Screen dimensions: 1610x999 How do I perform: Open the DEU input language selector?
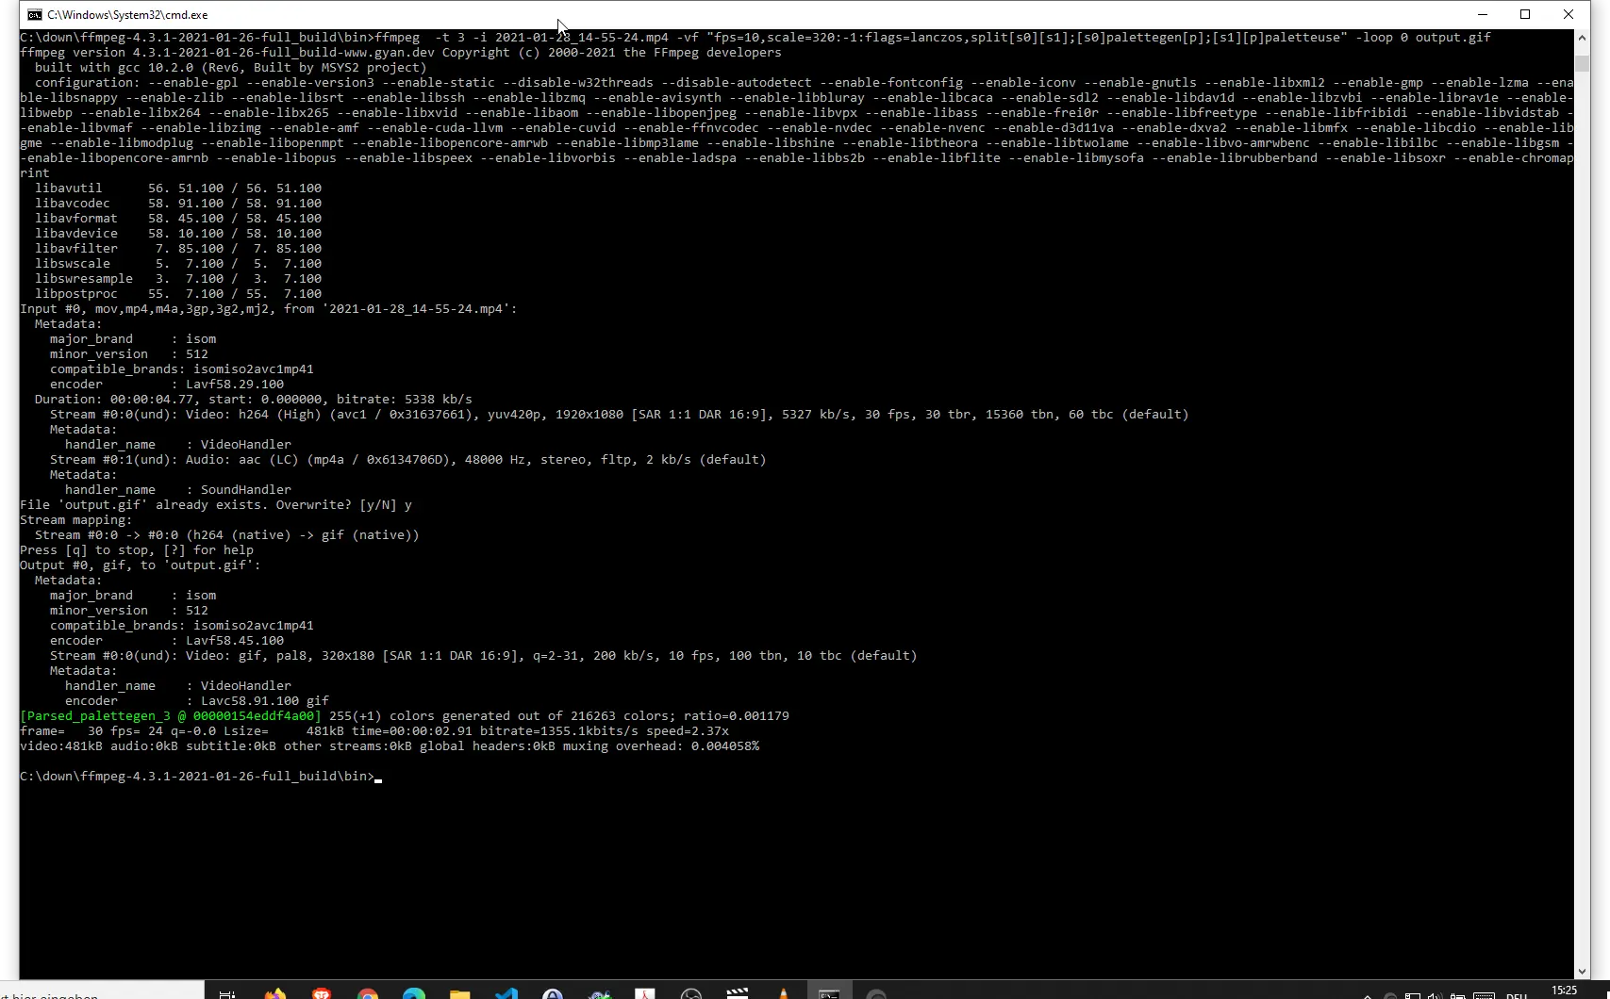[1517, 995]
